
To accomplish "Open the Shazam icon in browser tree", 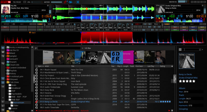I will point(8,62).
